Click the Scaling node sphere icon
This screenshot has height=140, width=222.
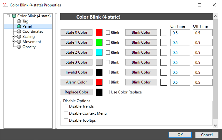19,37
